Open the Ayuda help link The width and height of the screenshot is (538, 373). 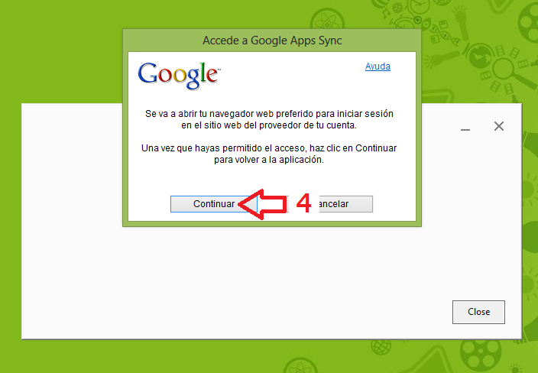(x=378, y=66)
